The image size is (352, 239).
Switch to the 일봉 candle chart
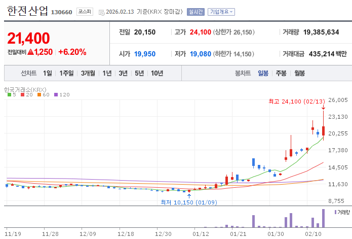(x=263, y=73)
